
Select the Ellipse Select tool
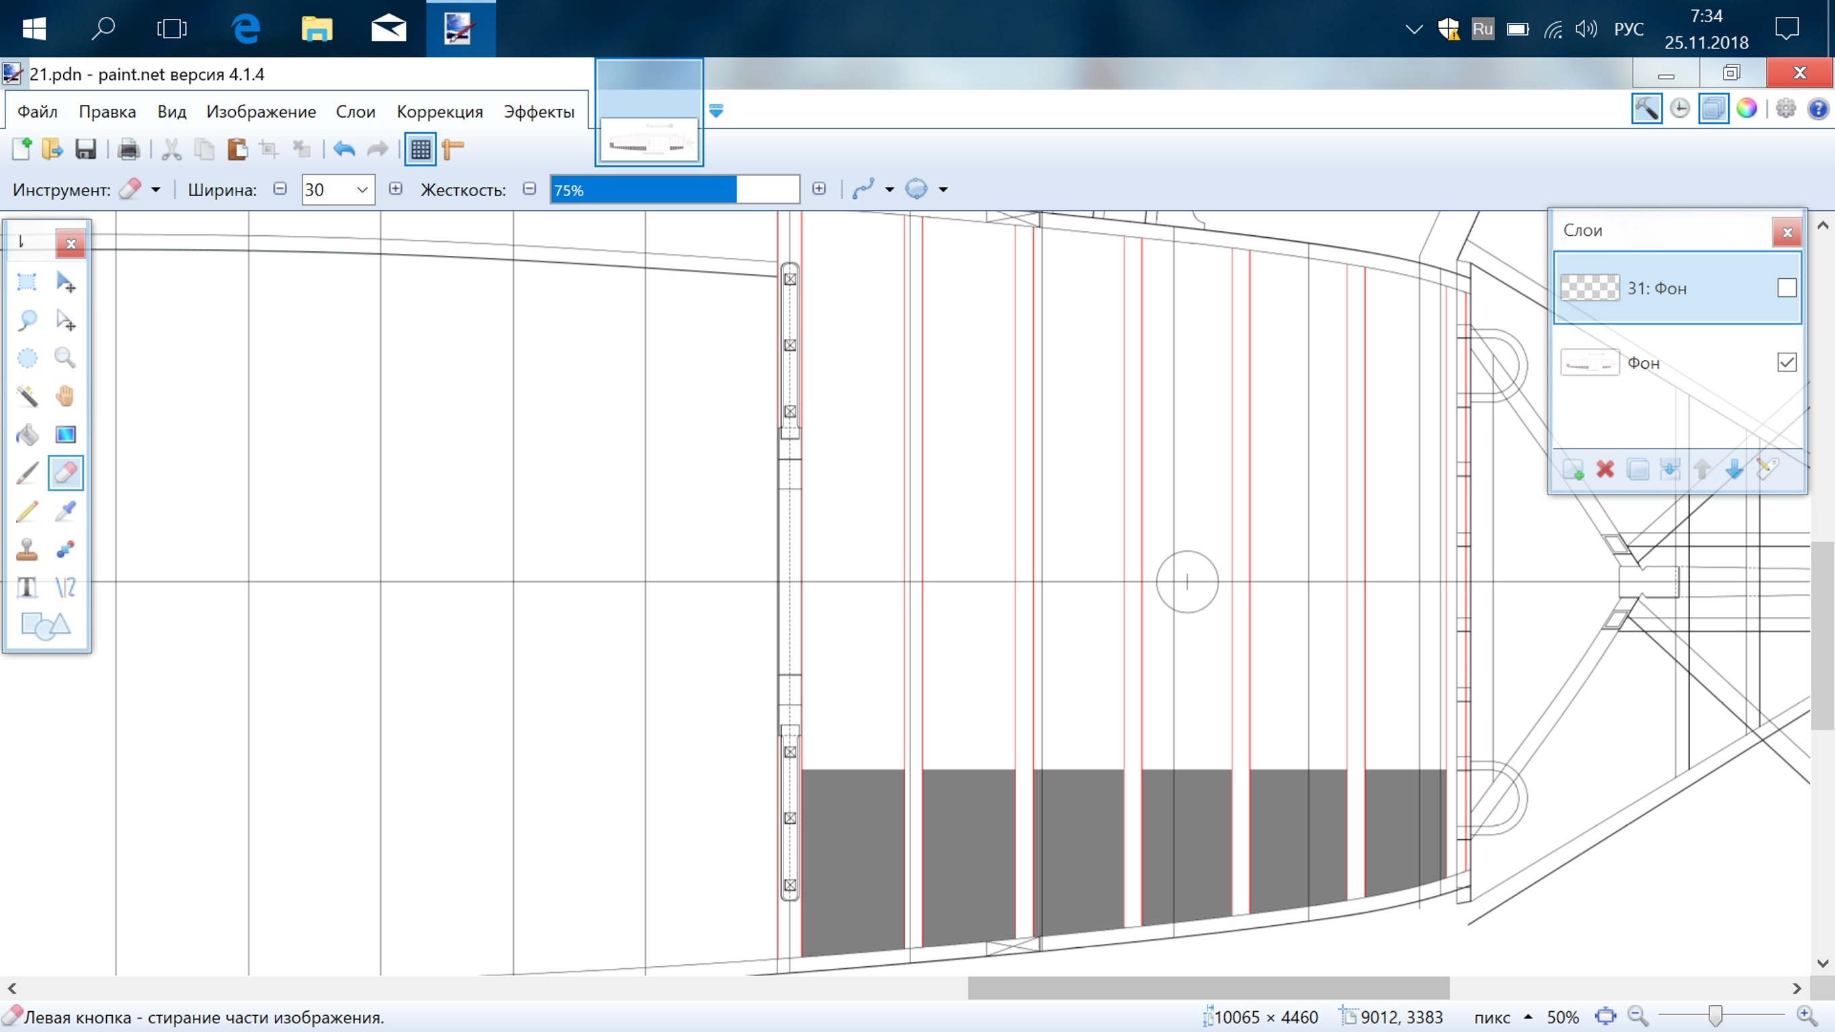point(27,357)
